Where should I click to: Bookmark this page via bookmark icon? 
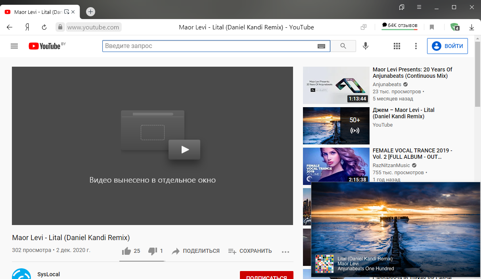point(432,27)
